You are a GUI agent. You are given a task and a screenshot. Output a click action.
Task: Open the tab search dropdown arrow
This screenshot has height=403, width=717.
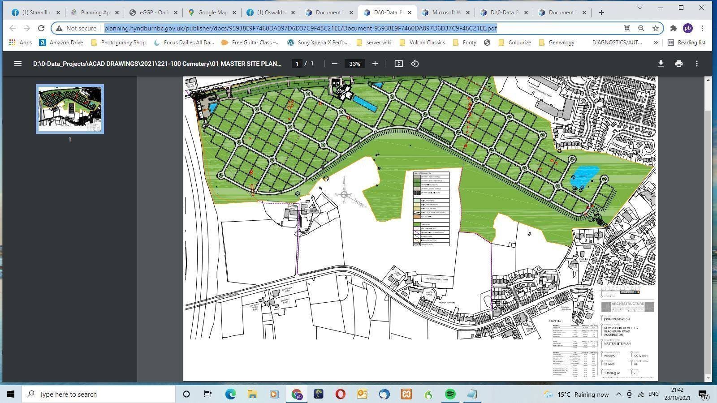tap(640, 8)
